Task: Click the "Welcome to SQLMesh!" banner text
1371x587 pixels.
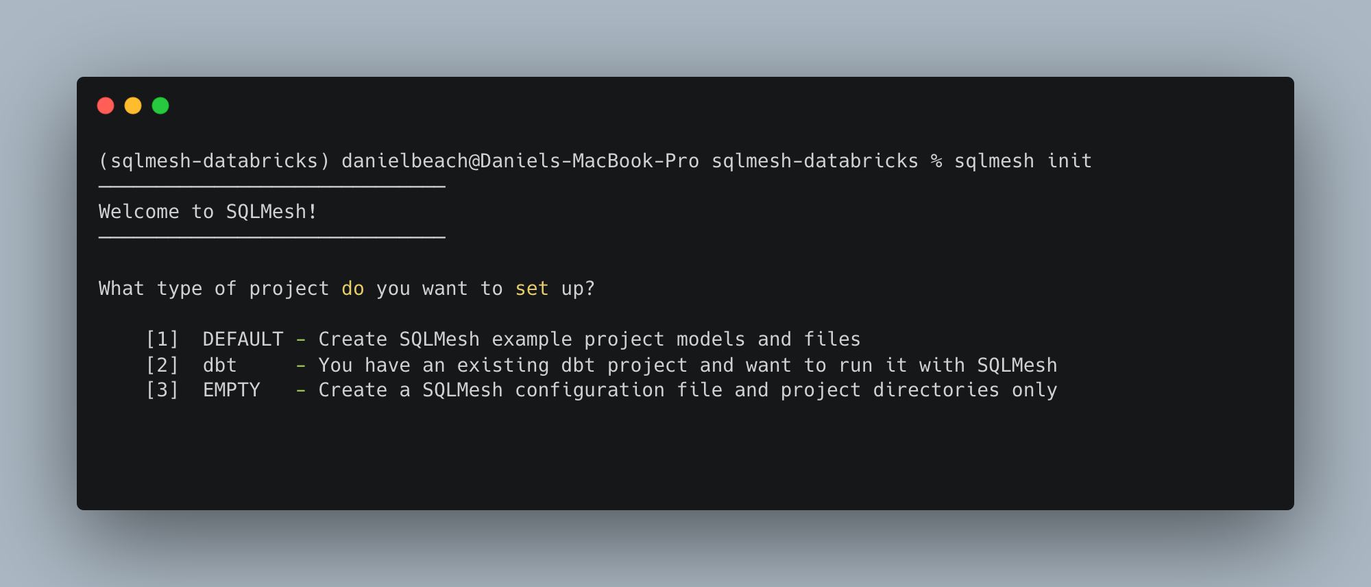Action: (x=208, y=212)
